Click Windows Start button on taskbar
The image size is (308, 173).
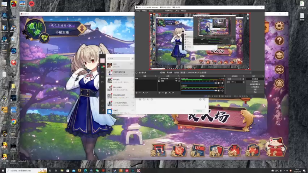3,171
